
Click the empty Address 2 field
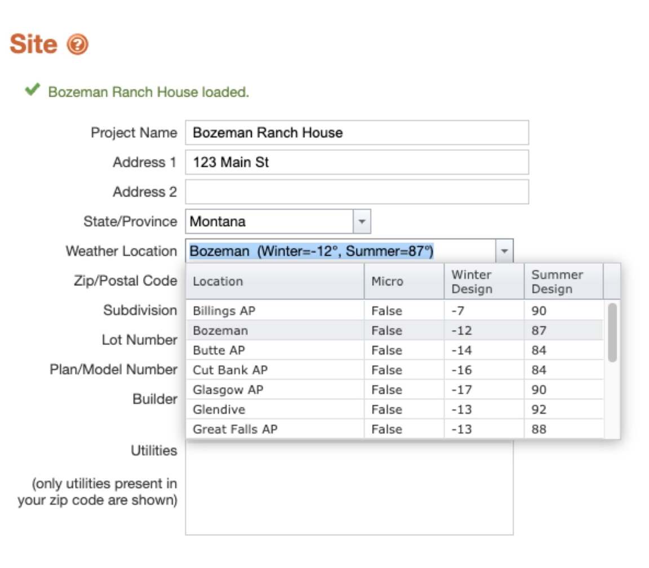coord(357,192)
